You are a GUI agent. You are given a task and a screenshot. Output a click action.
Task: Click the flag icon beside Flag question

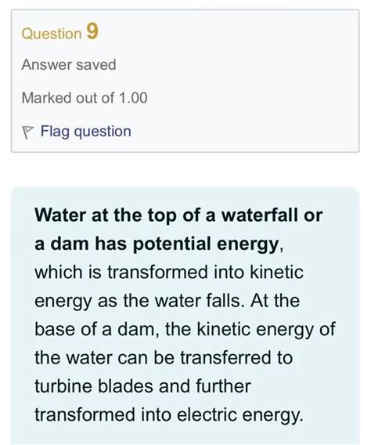click(27, 132)
